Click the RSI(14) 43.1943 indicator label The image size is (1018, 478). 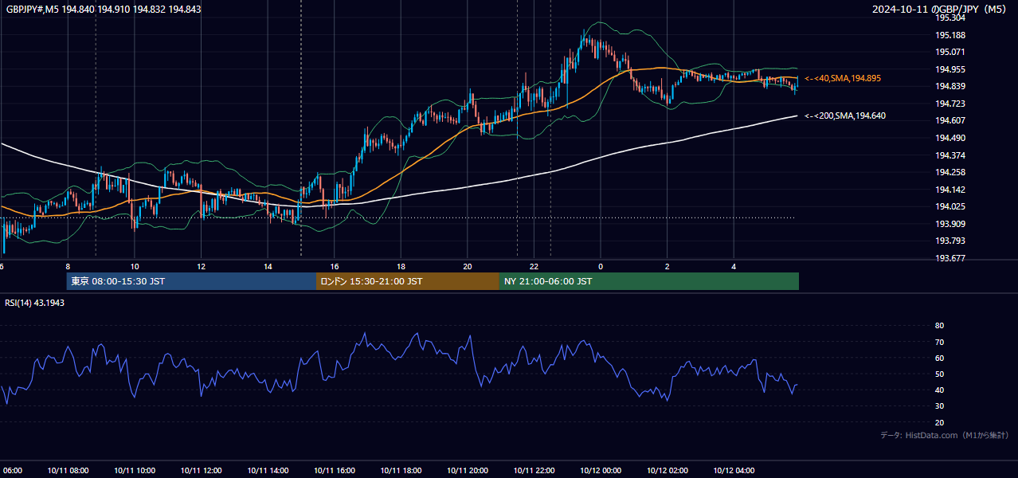(33, 303)
